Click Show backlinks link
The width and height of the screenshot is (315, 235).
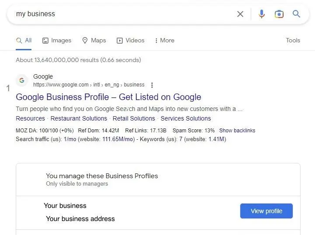tap(237, 131)
